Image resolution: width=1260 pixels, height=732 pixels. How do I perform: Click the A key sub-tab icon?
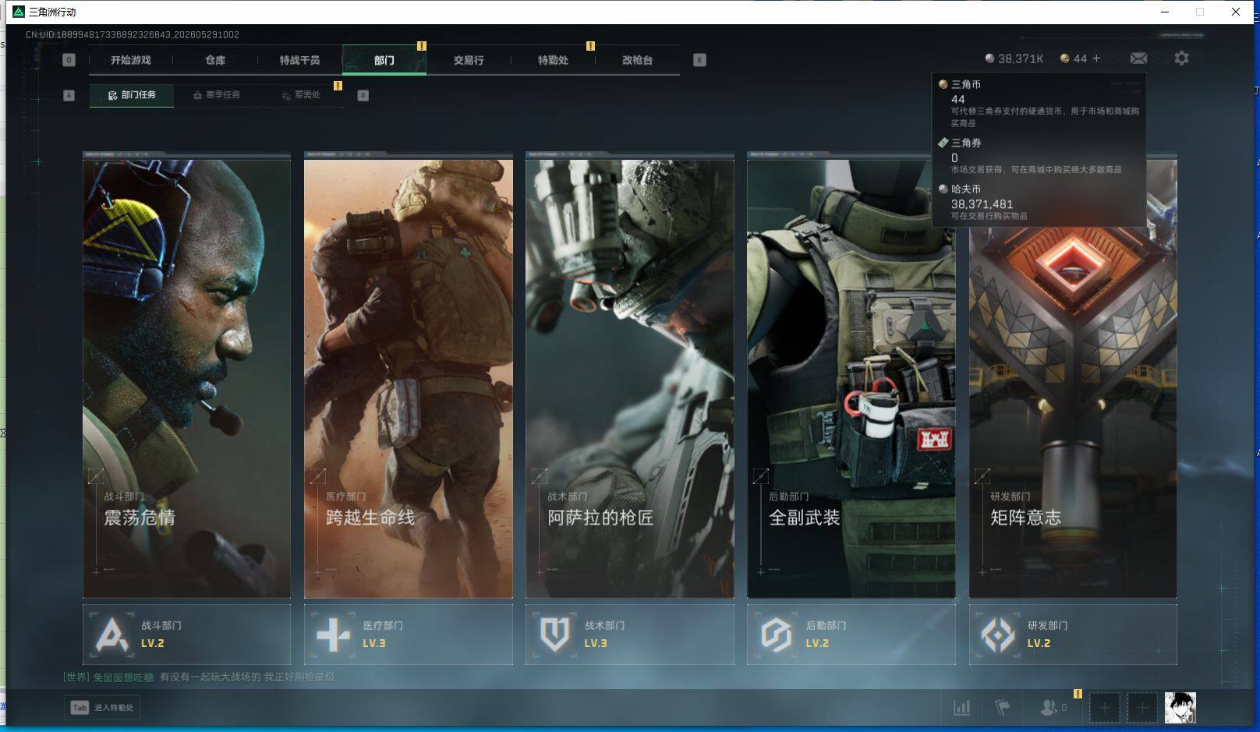[69, 95]
